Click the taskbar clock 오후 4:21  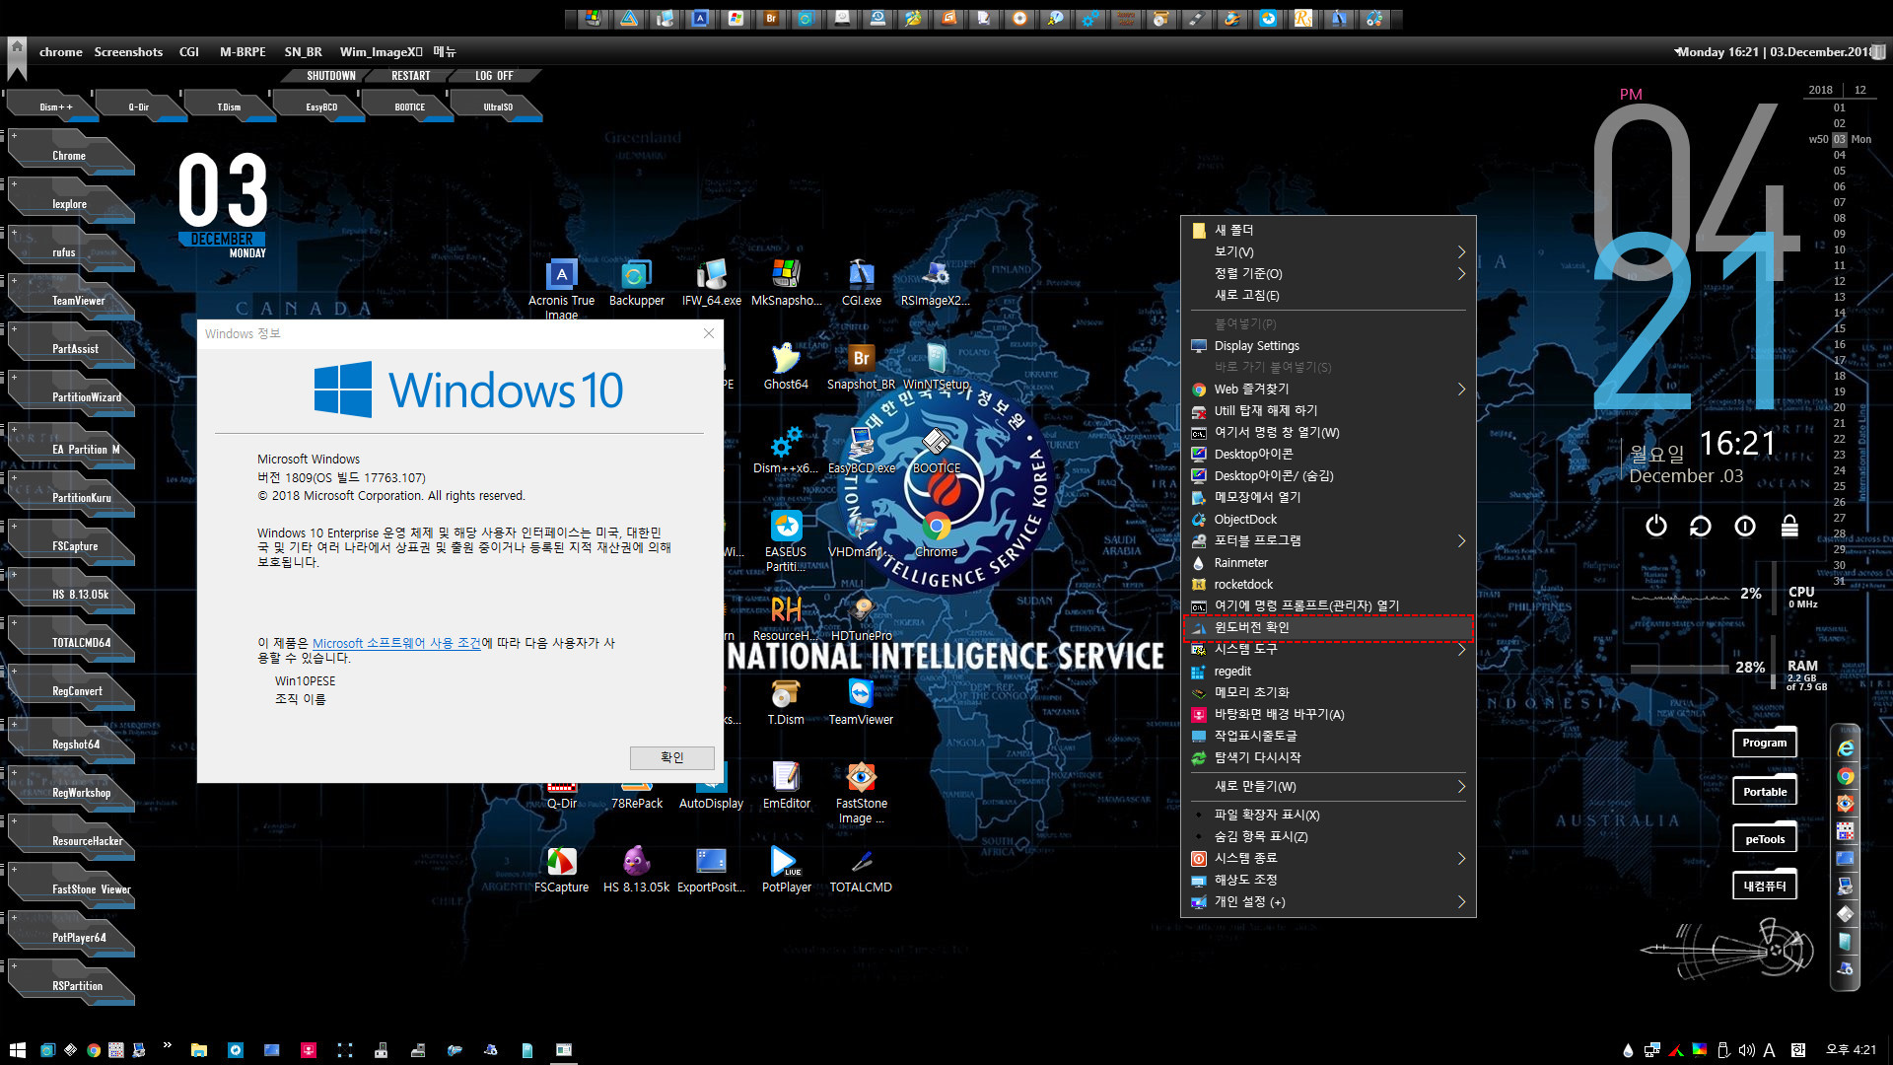click(1851, 1050)
